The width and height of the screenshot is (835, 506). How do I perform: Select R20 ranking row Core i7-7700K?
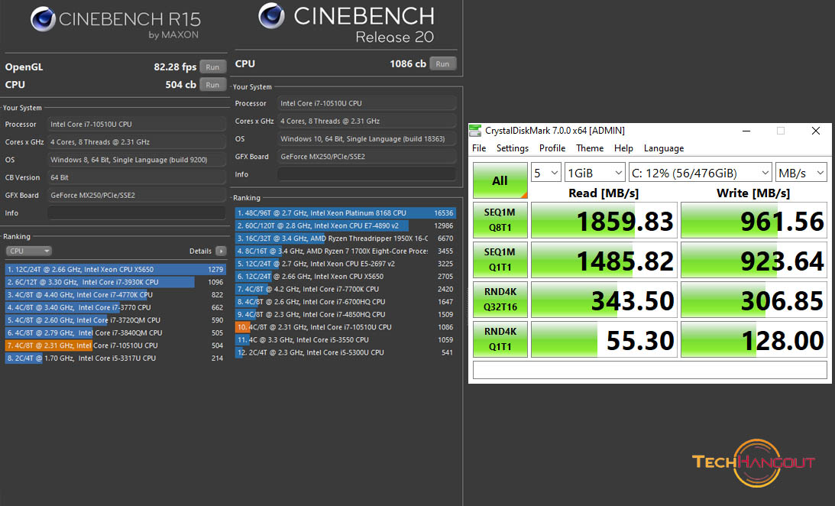[345, 289]
